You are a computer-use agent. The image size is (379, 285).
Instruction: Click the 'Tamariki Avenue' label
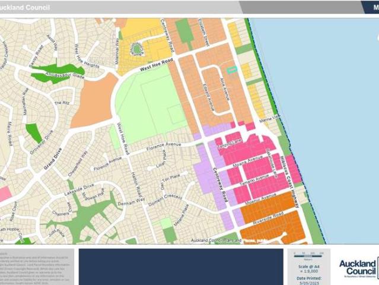[254, 180]
